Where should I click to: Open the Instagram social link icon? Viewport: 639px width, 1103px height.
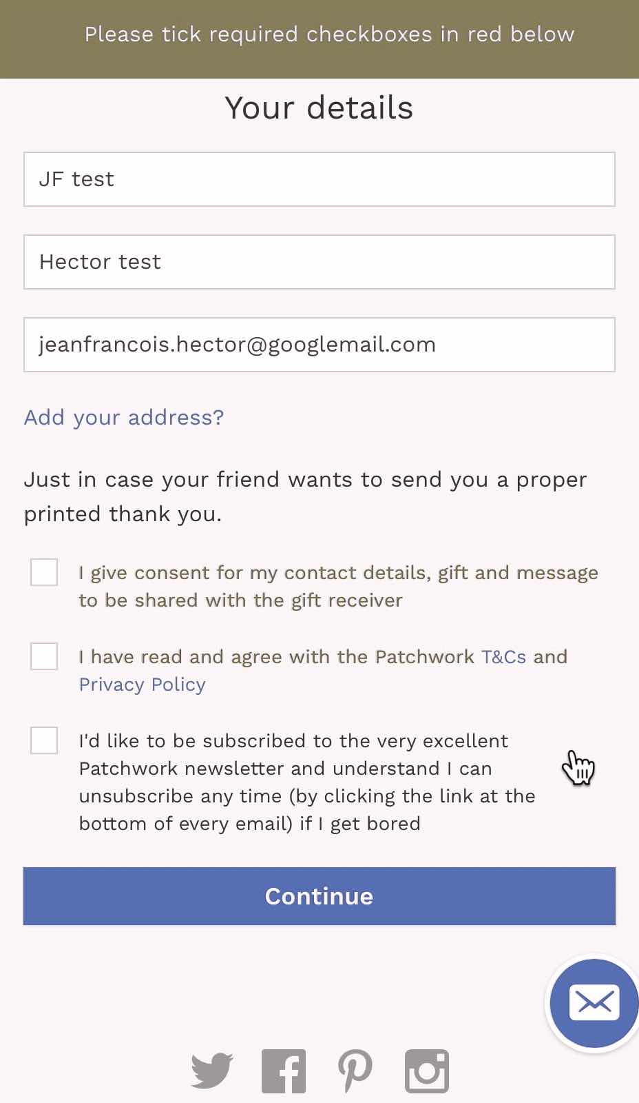pyautogui.click(x=427, y=1071)
